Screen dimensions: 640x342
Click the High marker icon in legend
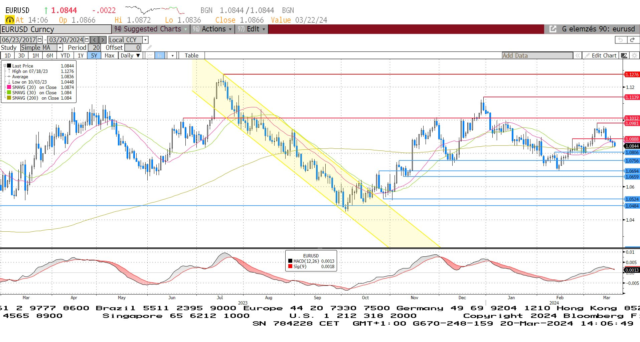point(9,71)
